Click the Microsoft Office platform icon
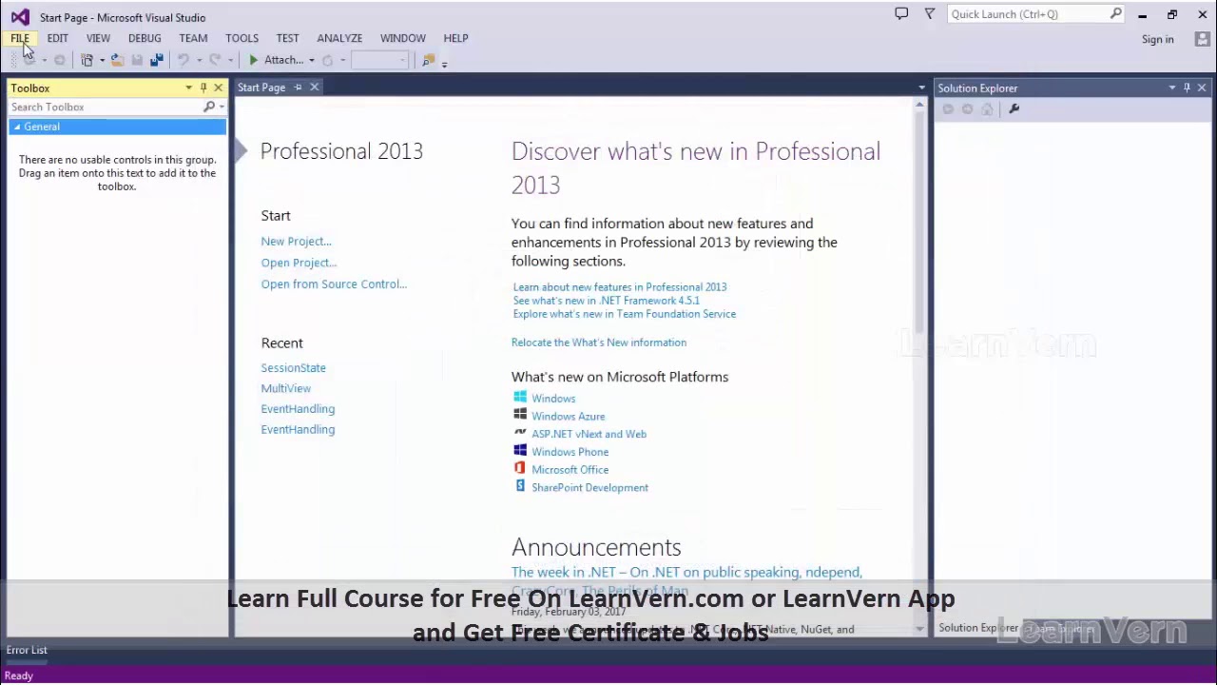This screenshot has height=685, width=1217. coord(520,469)
